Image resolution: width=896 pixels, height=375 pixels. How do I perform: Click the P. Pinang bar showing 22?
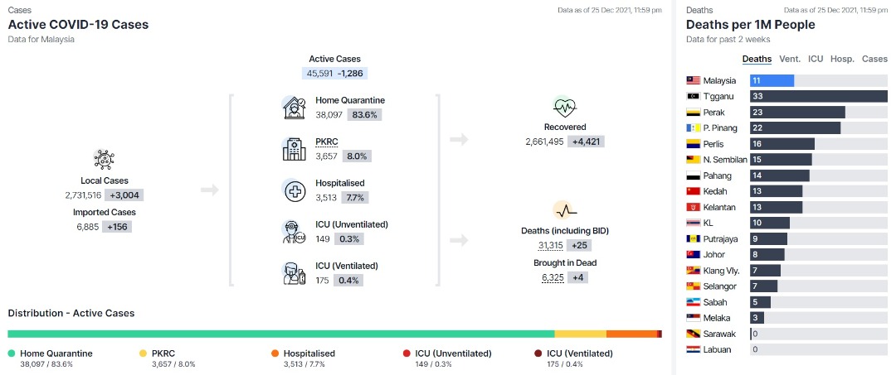click(796, 128)
